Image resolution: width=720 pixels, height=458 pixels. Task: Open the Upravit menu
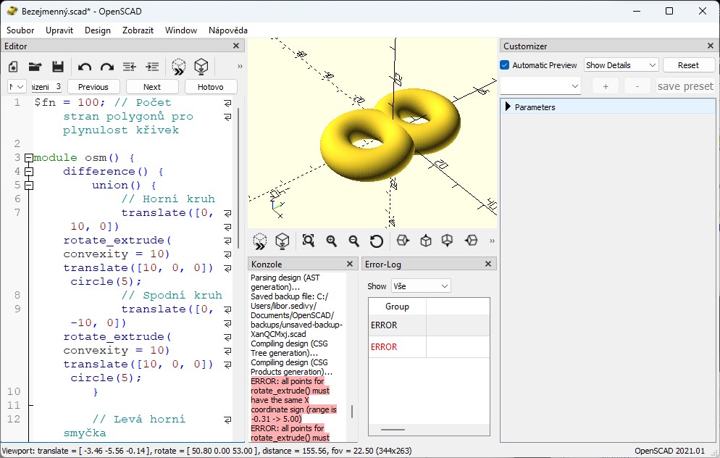59,30
